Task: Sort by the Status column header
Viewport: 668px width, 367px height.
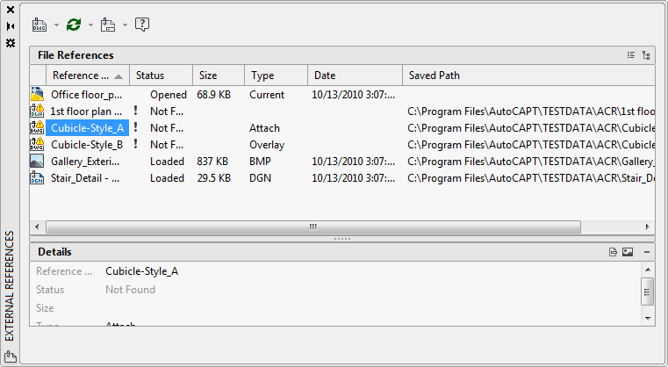Action: [x=160, y=76]
